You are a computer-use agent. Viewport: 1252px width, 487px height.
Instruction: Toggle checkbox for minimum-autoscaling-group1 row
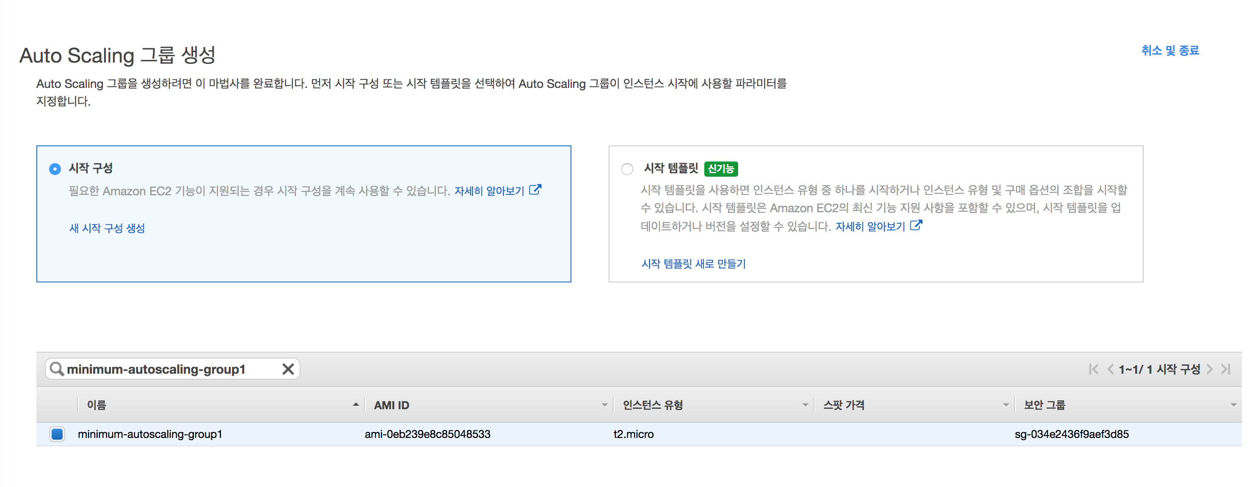pos(57,434)
